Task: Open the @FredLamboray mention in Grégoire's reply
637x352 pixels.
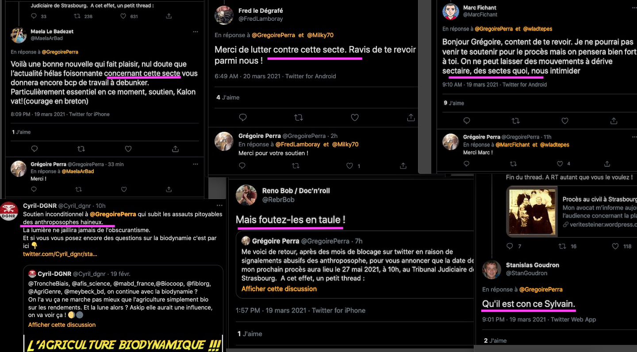Action: point(298,144)
